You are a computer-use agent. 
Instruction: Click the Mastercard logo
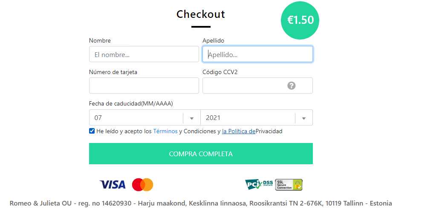[142, 185]
